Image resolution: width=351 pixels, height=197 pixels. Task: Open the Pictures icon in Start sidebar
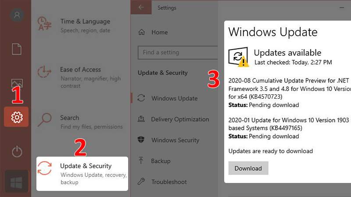pyautogui.click(x=17, y=83)
